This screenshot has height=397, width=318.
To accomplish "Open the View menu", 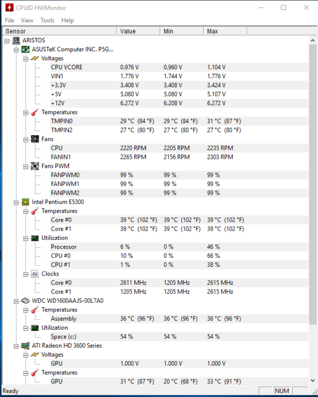I will 27,20.
